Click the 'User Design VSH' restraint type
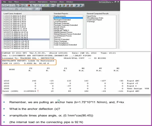The width and height of the screenshot is (152, 126). click(x=138, y=89)
